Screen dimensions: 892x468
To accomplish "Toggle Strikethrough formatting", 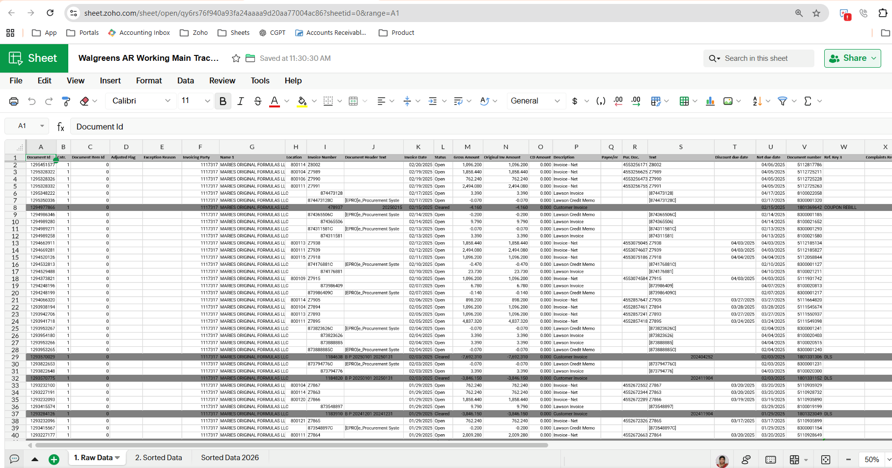I will pos(258,101).
